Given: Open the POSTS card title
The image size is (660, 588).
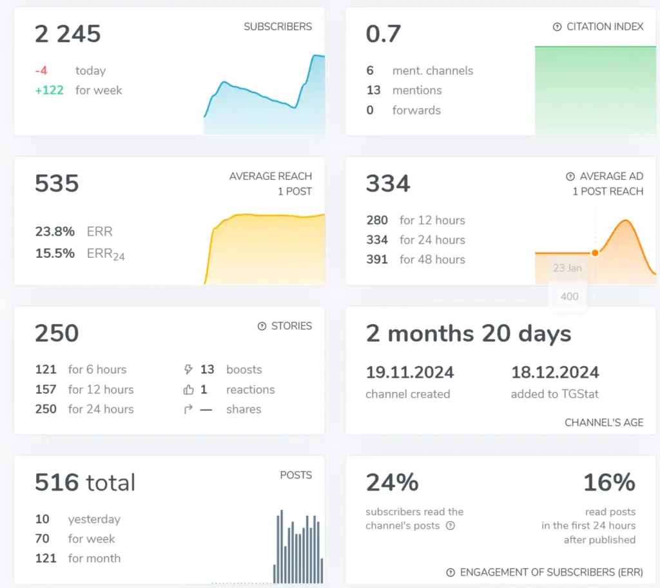Looking at the screenshot, I should point(296,475).
